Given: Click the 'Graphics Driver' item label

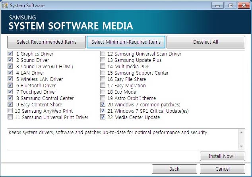Looking at the screenshot, I should [37, 54].
